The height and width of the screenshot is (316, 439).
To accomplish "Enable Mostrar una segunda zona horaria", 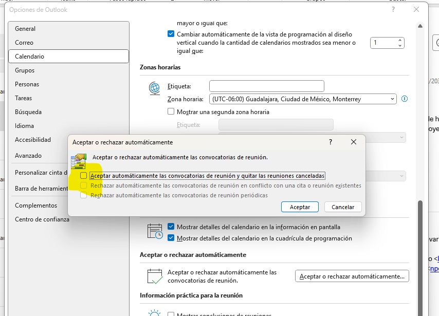I will (171, 111).
